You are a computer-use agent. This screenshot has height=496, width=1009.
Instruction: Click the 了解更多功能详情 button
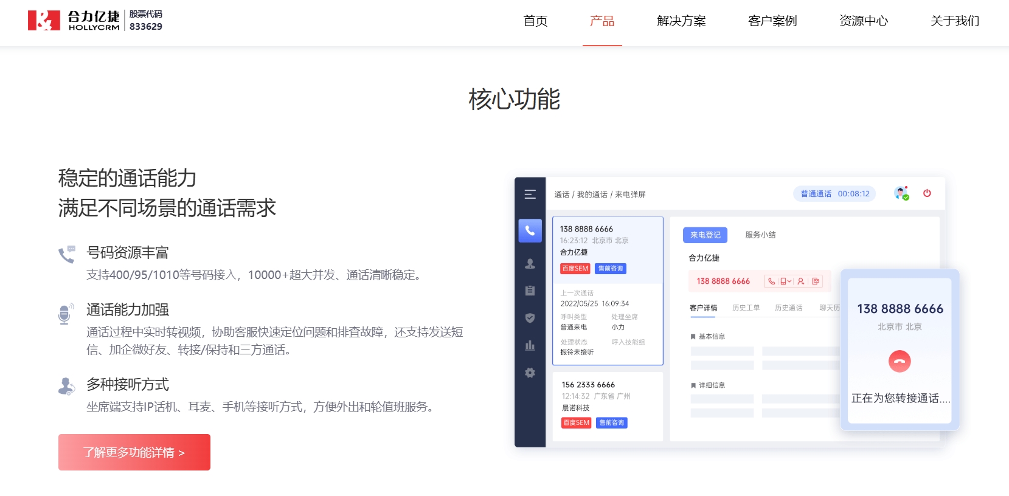point(134,452)
